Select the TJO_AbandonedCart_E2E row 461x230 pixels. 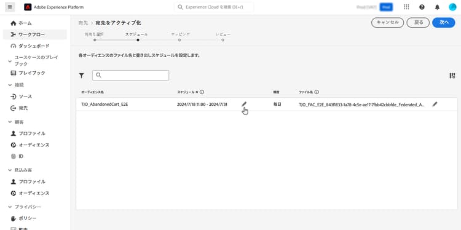point(267,104)
